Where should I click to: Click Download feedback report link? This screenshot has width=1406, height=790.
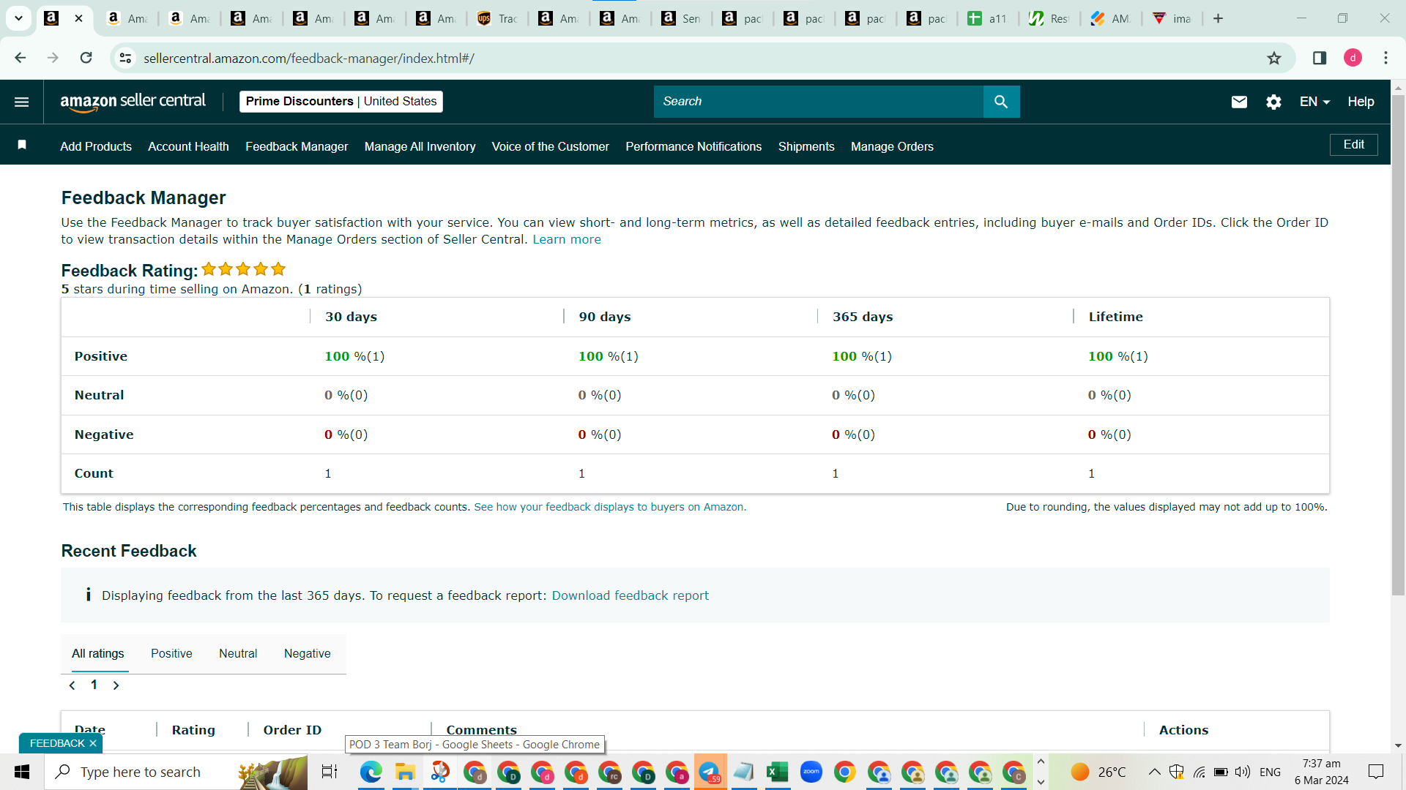tap(631, 595)
